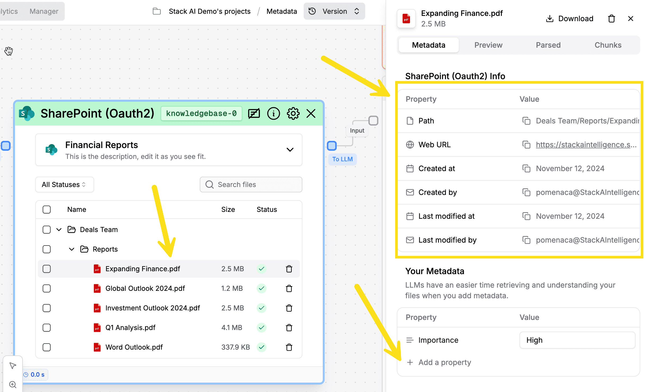Click the hand pan tool icon
645x392 pixels.
click(x=8, y=51)
